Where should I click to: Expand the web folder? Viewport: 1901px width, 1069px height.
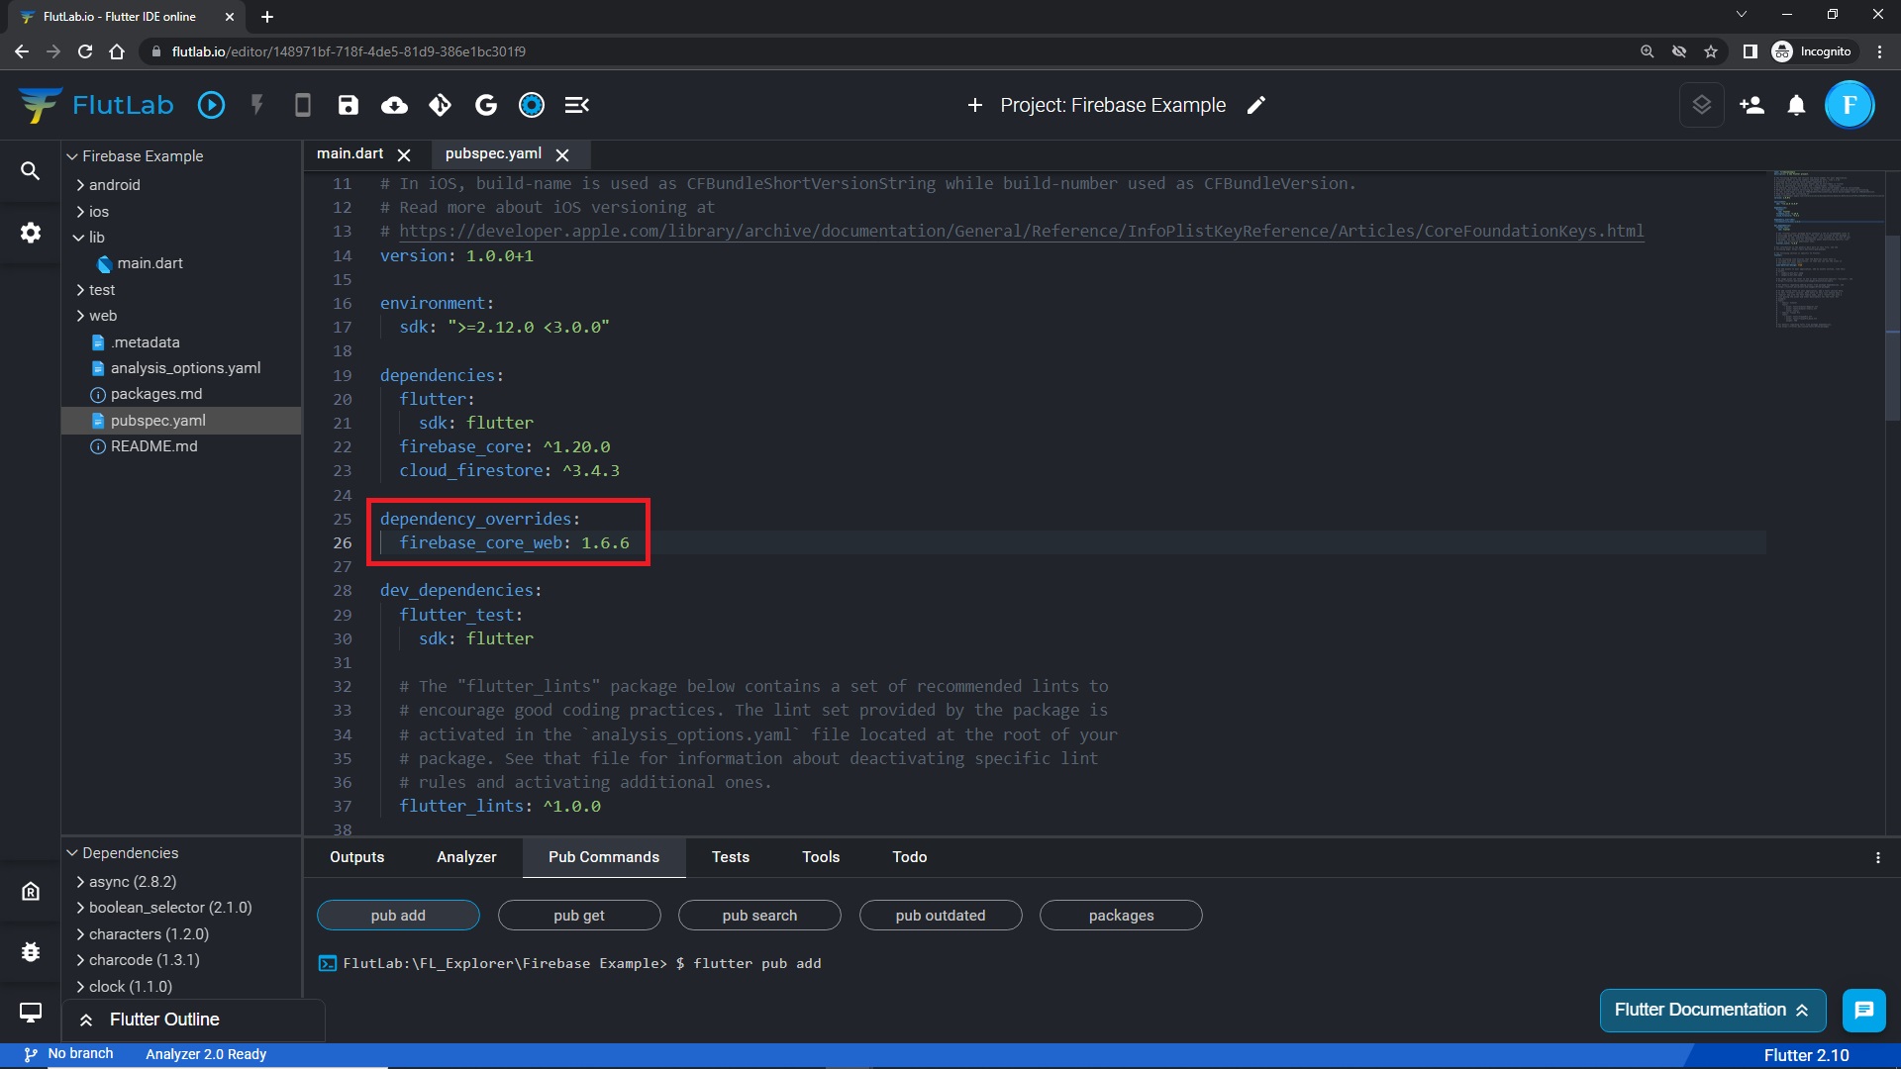coord(80,316)
